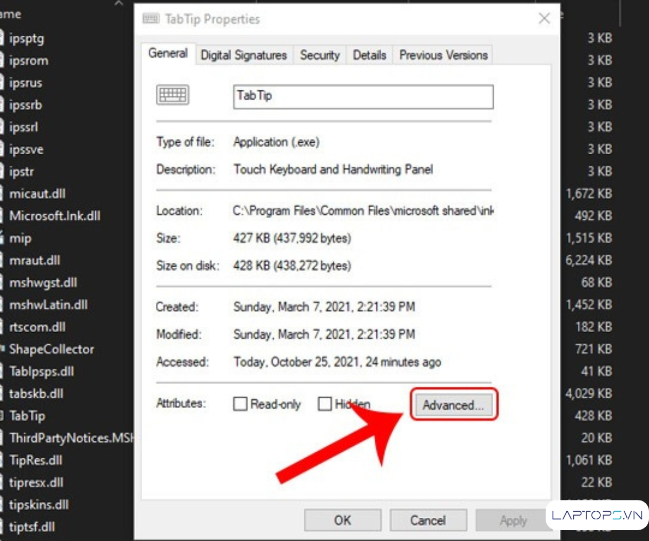
Task: Enable the Read-only attribute checkbox
Action: click(x=240, y=404)
